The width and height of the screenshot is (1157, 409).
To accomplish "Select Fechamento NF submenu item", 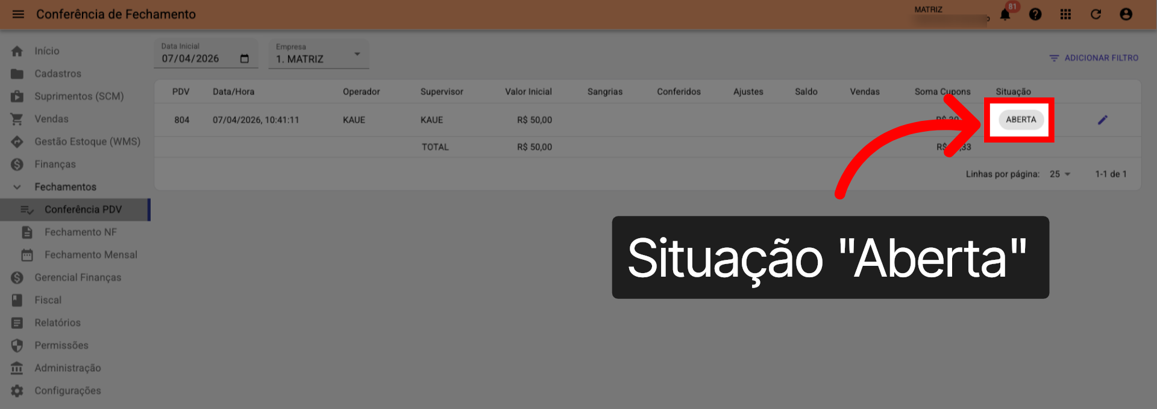I will click(x=81, y=232).
